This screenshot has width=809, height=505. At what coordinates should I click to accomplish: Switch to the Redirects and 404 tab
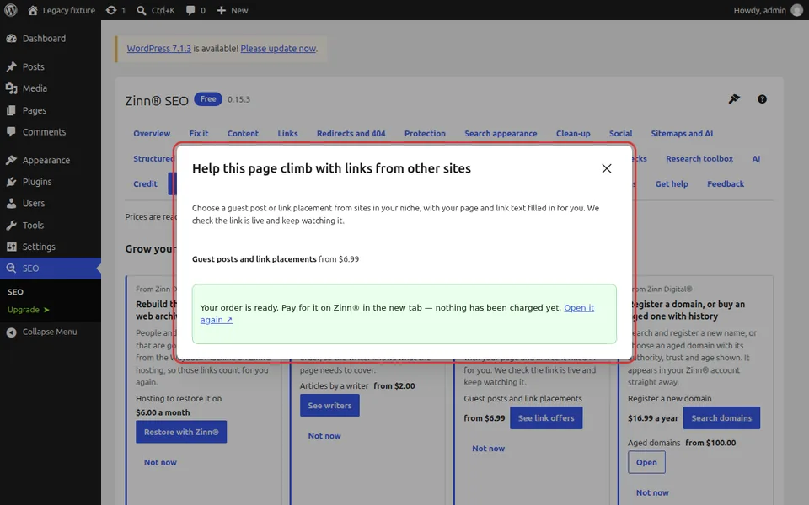point(351,134)
